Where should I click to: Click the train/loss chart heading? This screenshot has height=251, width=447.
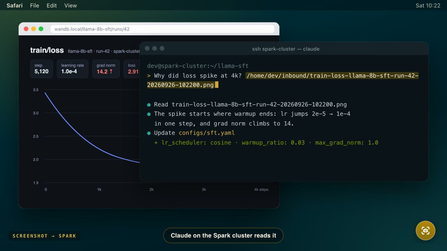click(x=47, y=51)
